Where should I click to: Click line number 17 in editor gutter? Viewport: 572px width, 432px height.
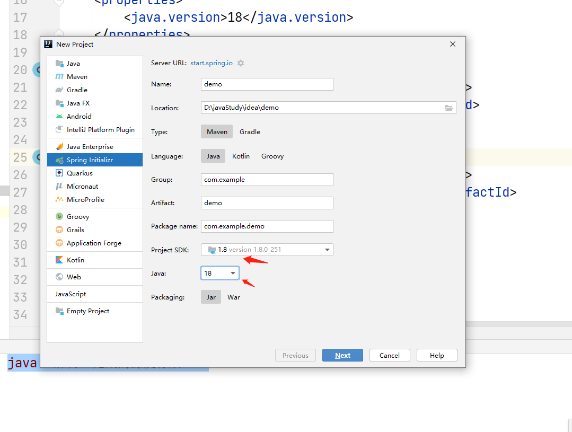(x=20, y=17)
